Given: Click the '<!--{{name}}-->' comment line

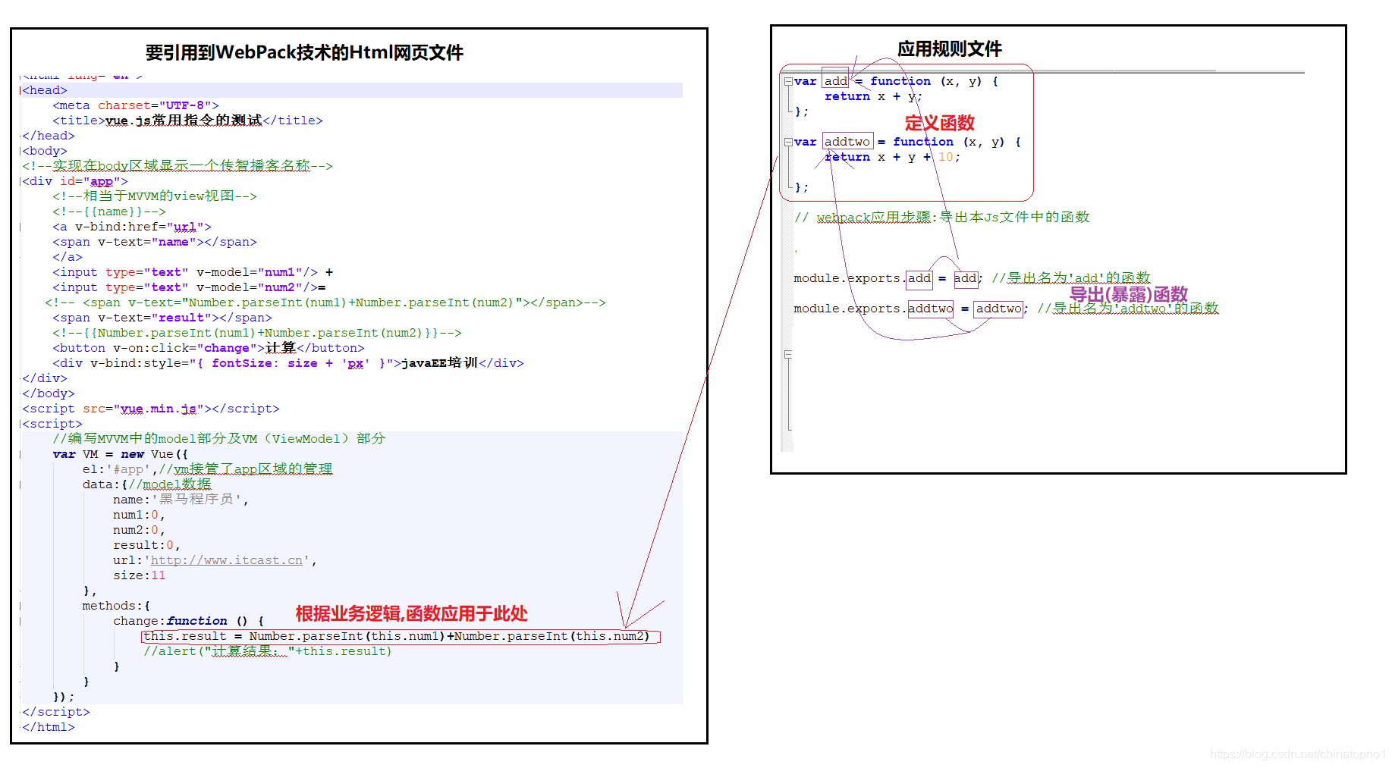Looking at the screenshot, I should pyautogui.click(x=109, y=212).
